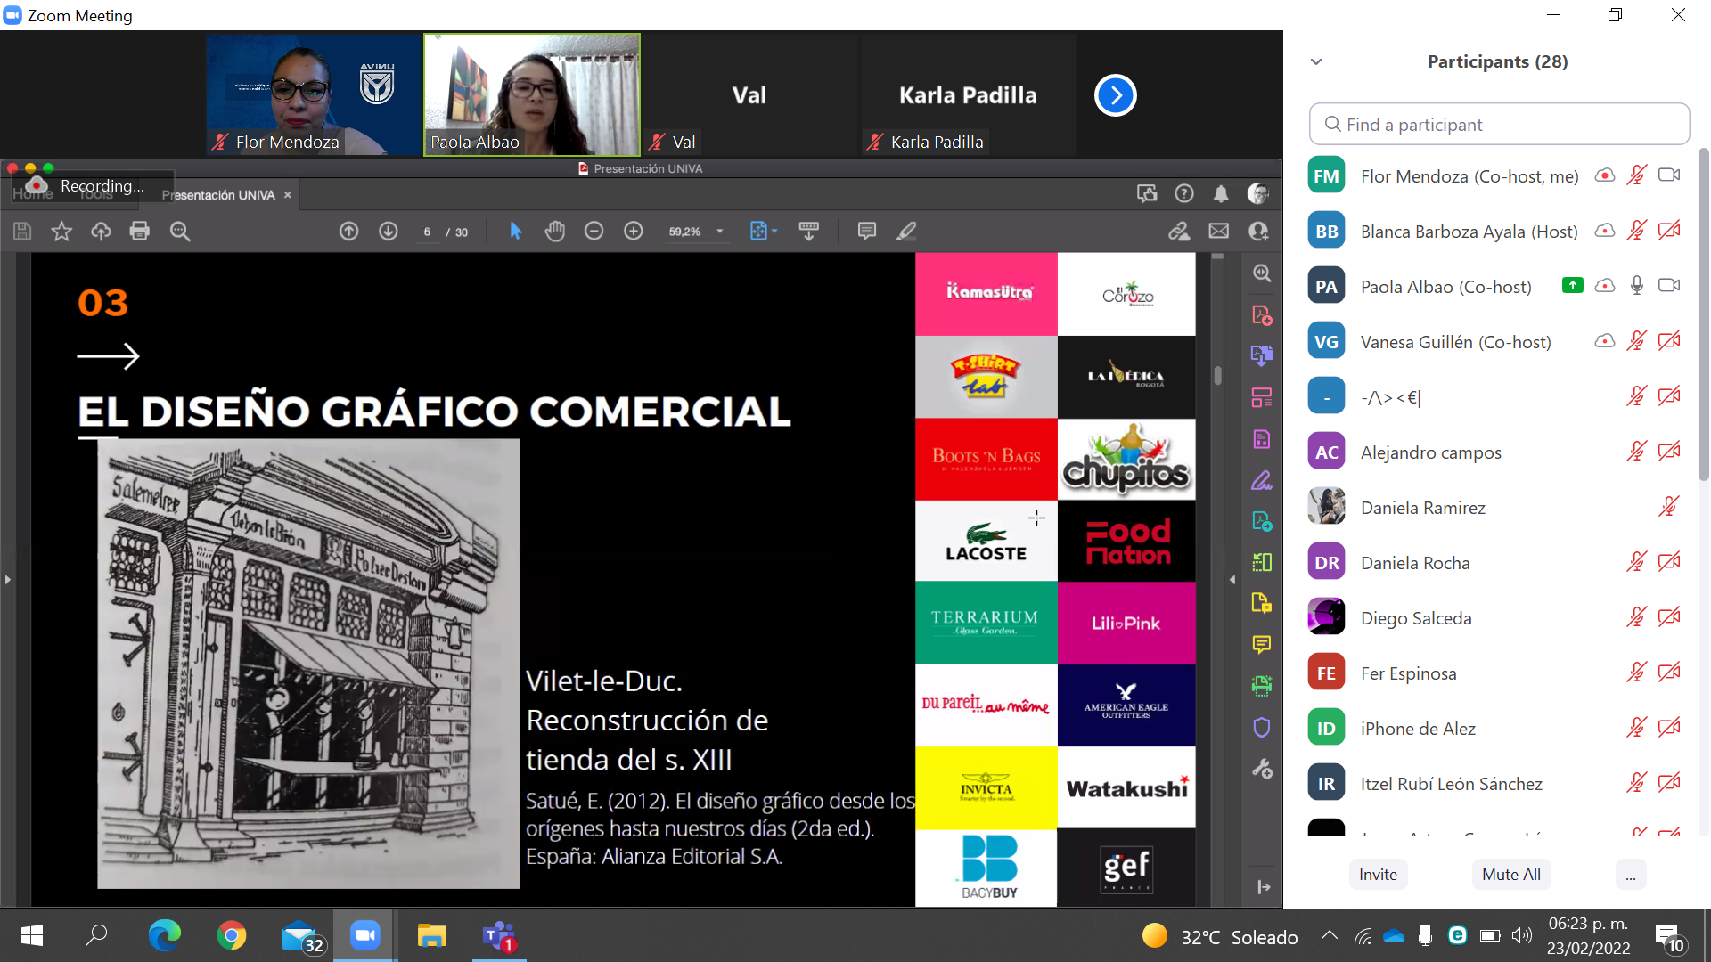Toggle Diego Salceda video camera
This screenshot has width=1711, height=962.
pos(1669,617)
